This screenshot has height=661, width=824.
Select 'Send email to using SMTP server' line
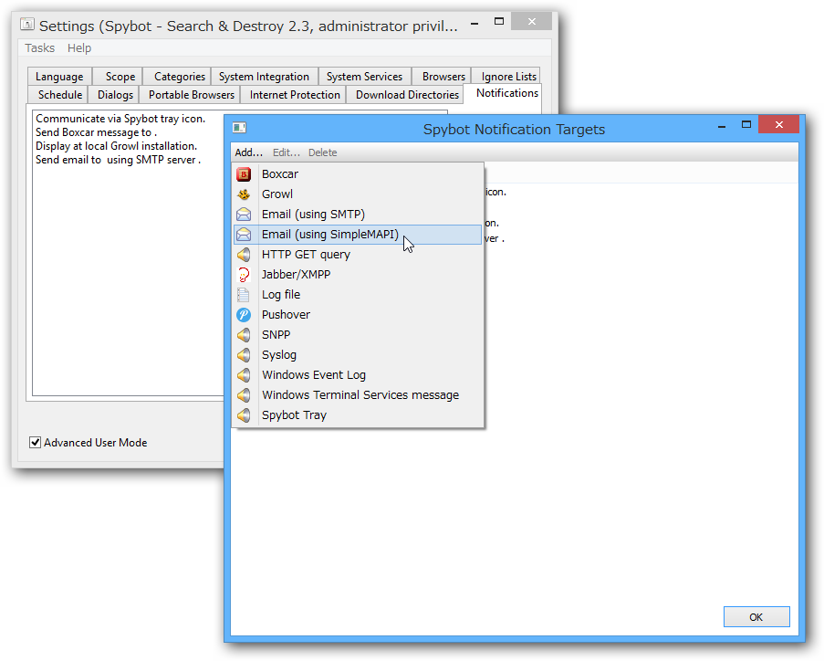click(119, 160)
